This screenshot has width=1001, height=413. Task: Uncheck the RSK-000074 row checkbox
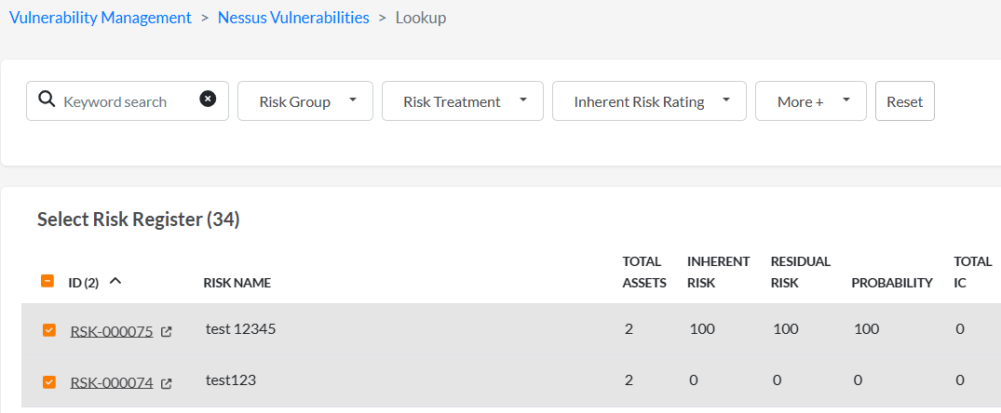pyautogui.click(x=48, y=381)
